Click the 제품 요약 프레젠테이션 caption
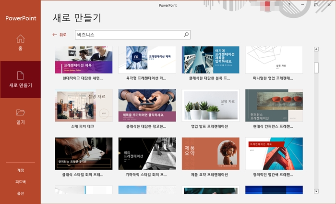This screenshot has height=204, width=336. (209, 175)
